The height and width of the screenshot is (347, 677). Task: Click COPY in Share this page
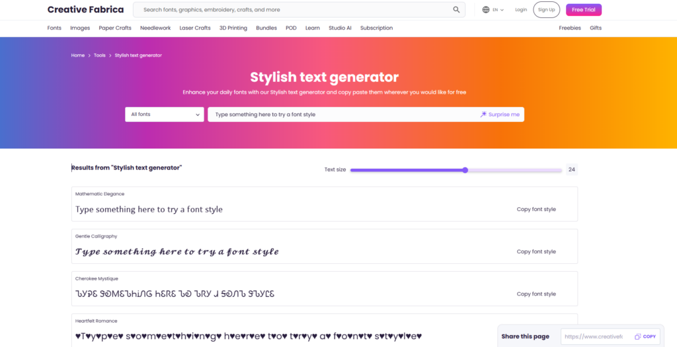(x=645, y=336)
